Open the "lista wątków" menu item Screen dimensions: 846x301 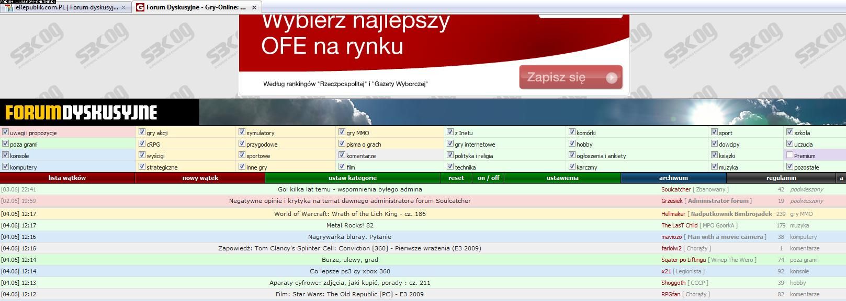67,178
